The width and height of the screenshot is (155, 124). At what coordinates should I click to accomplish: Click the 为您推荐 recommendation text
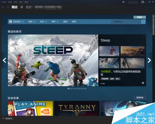pos(106,71)
